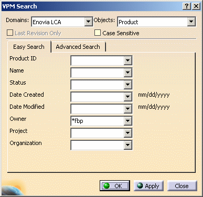Expand the Date Created dropdown arrow

(x=128, y=97)
